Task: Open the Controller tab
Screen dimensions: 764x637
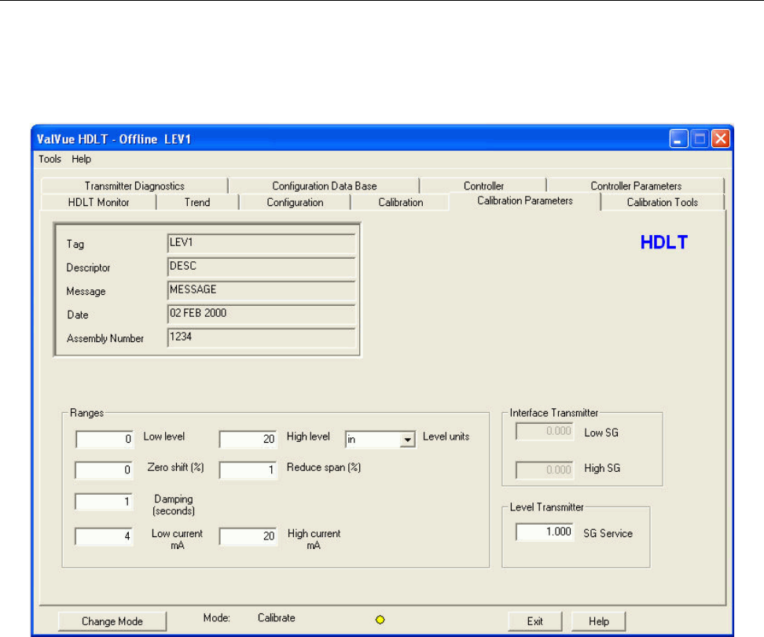Action: coord(483,186)
